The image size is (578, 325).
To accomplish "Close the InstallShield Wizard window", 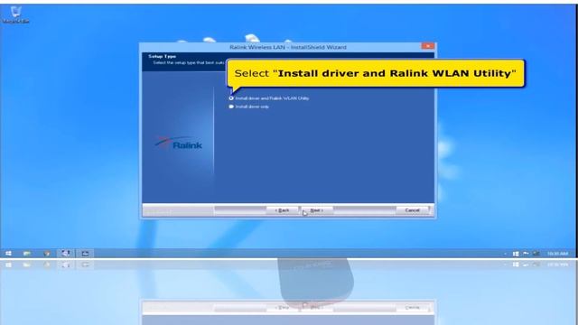I will click(427, 46).
